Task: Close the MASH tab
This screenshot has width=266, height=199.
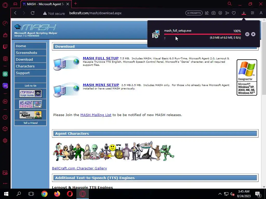Action: [x=68, y=4]
